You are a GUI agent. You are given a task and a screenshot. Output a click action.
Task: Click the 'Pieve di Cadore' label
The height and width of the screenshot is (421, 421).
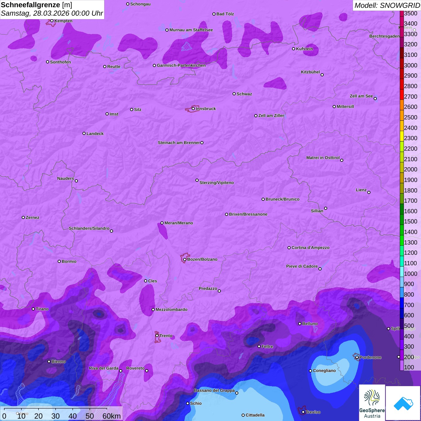[302, 266]
